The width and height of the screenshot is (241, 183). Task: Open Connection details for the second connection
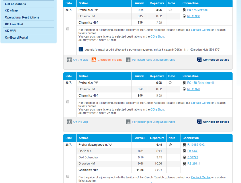click(216, 122)
